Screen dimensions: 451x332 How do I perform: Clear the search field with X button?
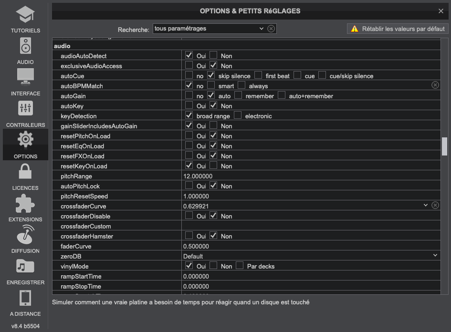coord(271,29)
